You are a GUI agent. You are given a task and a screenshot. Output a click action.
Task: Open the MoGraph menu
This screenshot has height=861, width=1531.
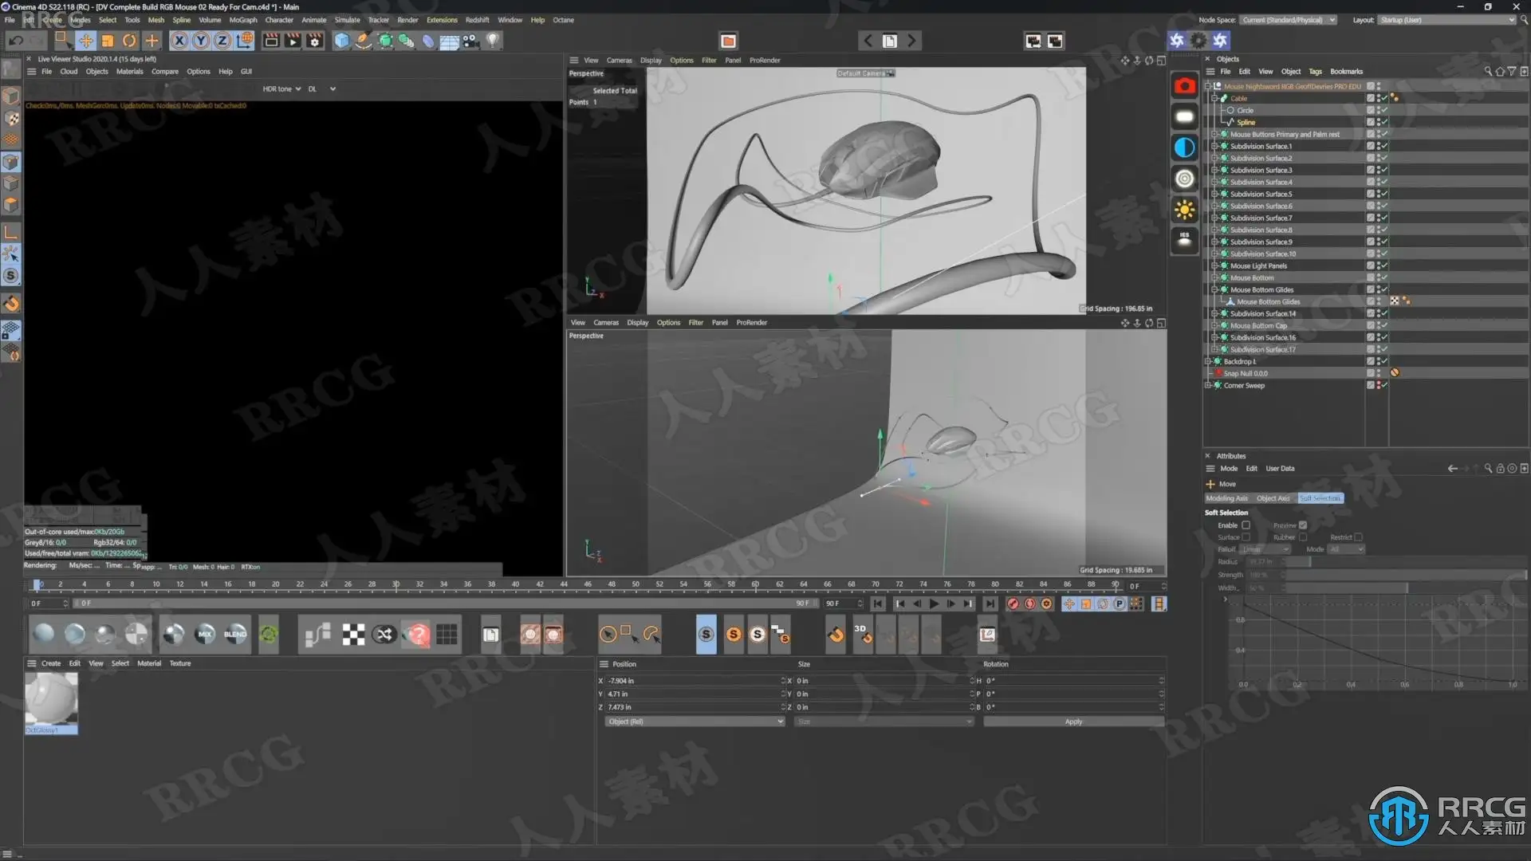tap(243, 20)
